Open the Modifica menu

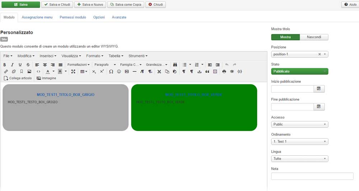[x=26, y=56]
